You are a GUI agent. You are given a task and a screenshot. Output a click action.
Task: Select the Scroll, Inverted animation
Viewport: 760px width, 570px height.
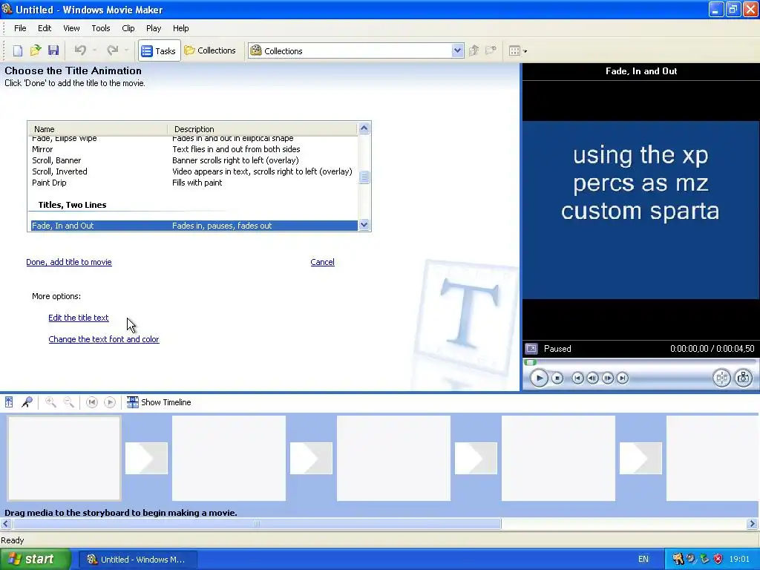tap(194, 171)
